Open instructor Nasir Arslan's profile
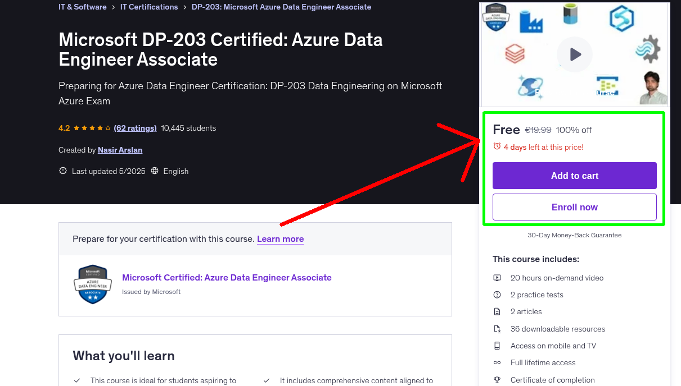 [120, 150]
